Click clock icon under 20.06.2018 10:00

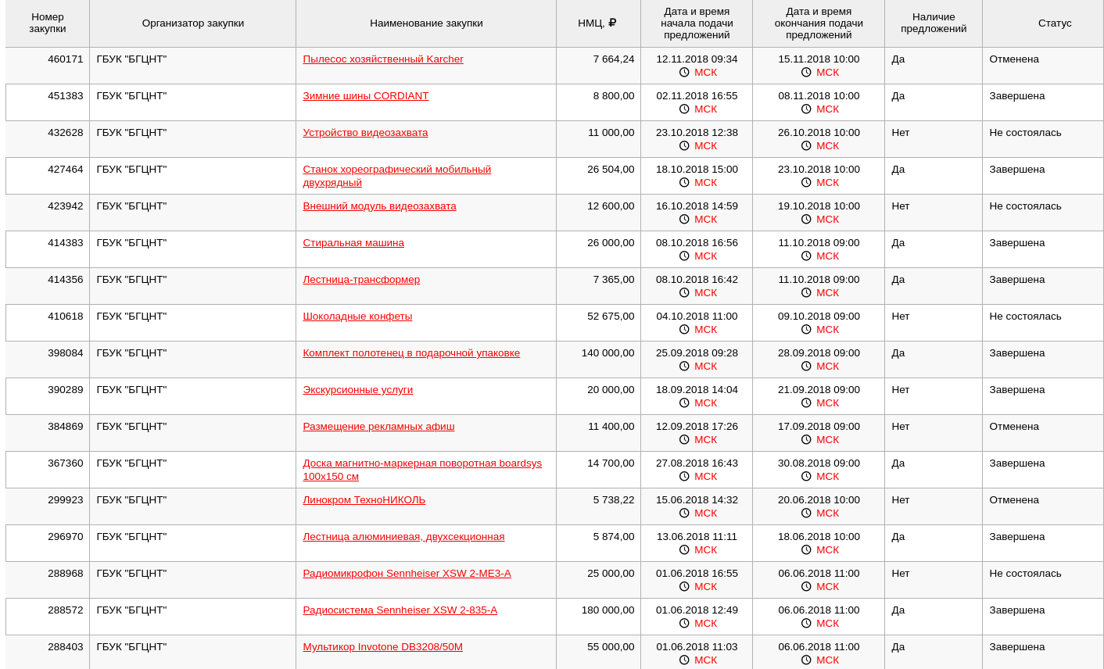[806, 513]
